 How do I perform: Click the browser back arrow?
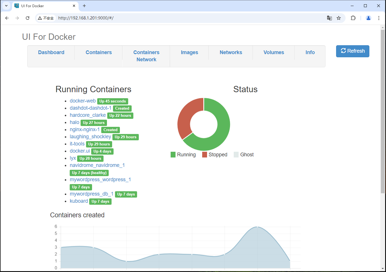coord(7,18)
